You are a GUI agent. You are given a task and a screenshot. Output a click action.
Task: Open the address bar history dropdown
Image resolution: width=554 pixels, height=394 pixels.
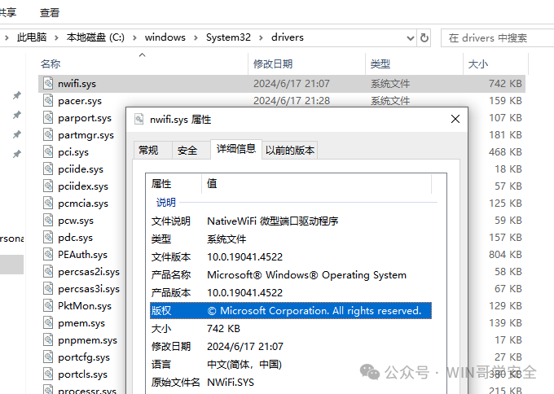tap(410, 37)
